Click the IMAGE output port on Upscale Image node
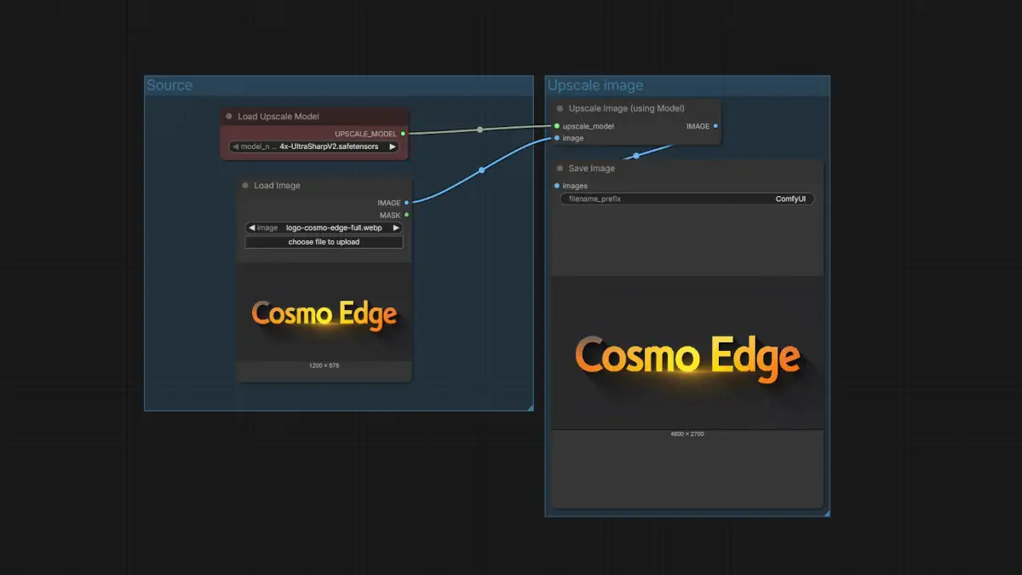Image resolution: width=1022 pixels, height=575 pixels. (715, 126)
